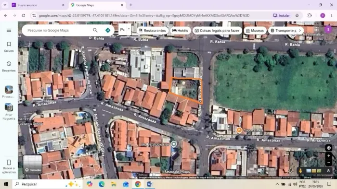Open File Explorer from the taskbar
Screen dimensions: 337x189
pyautogui.click(x=114, y=184)
